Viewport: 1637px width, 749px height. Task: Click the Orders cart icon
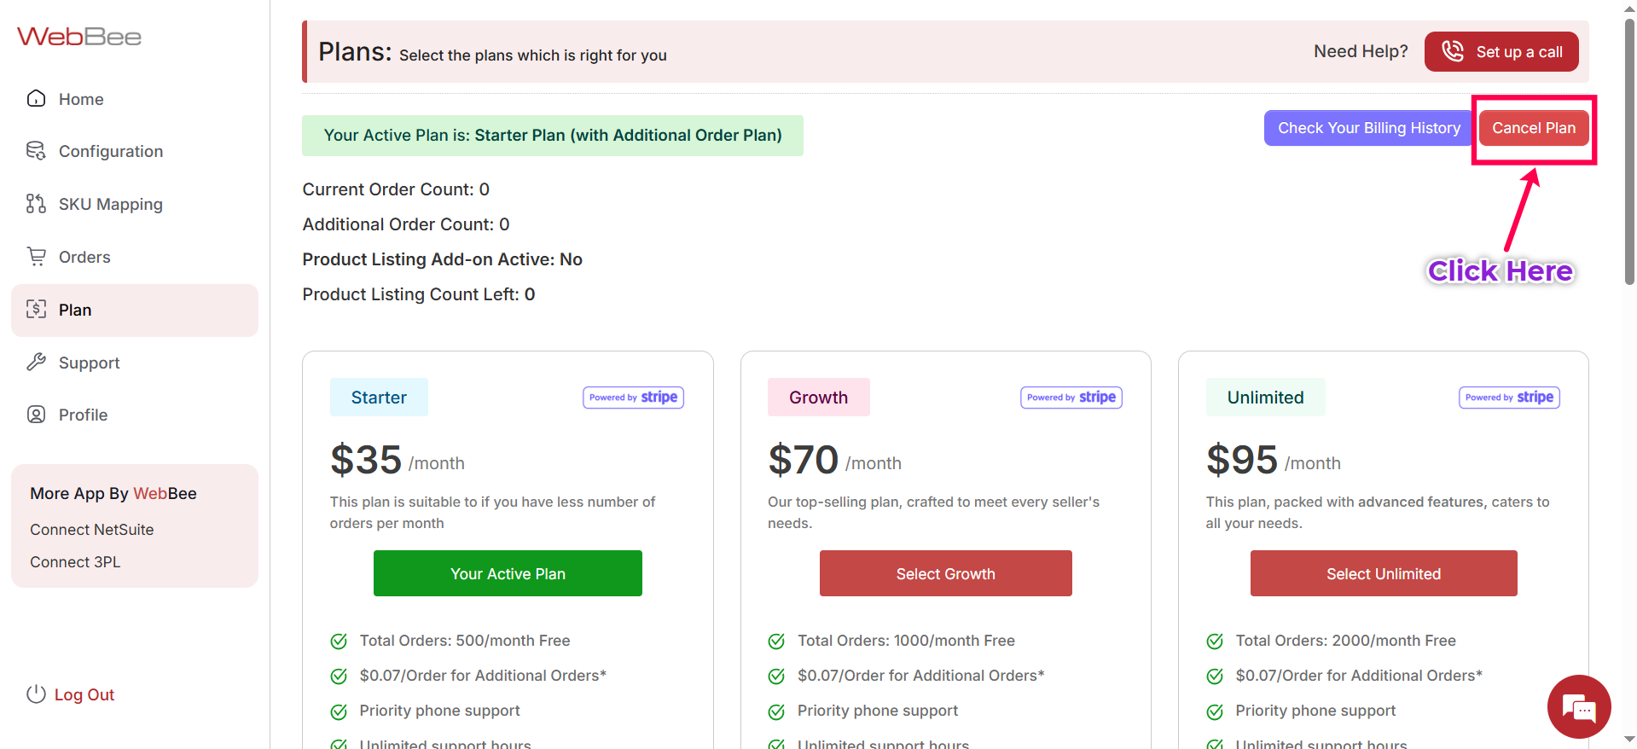pos(36,257)
